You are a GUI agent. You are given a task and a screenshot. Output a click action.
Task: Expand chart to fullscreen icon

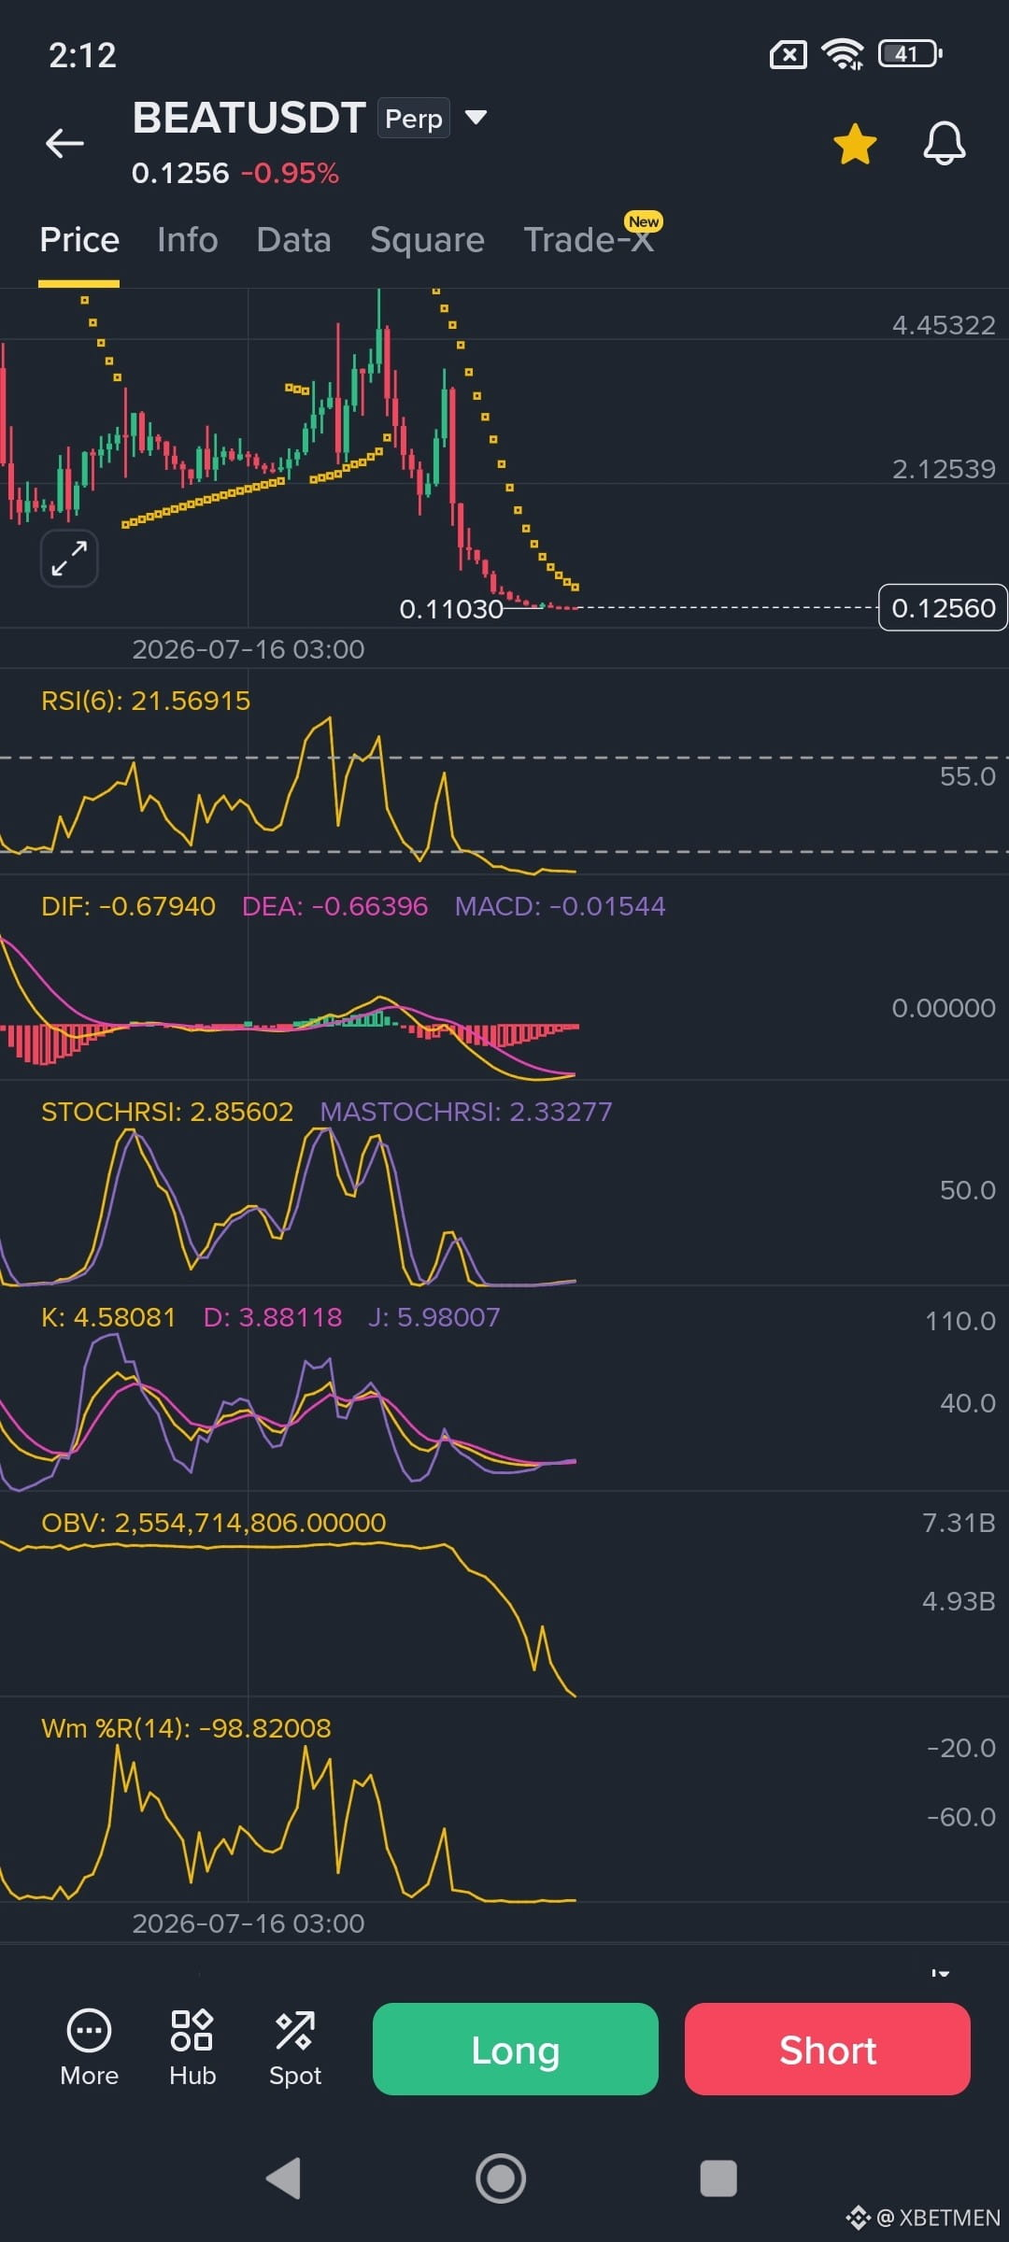69,559
